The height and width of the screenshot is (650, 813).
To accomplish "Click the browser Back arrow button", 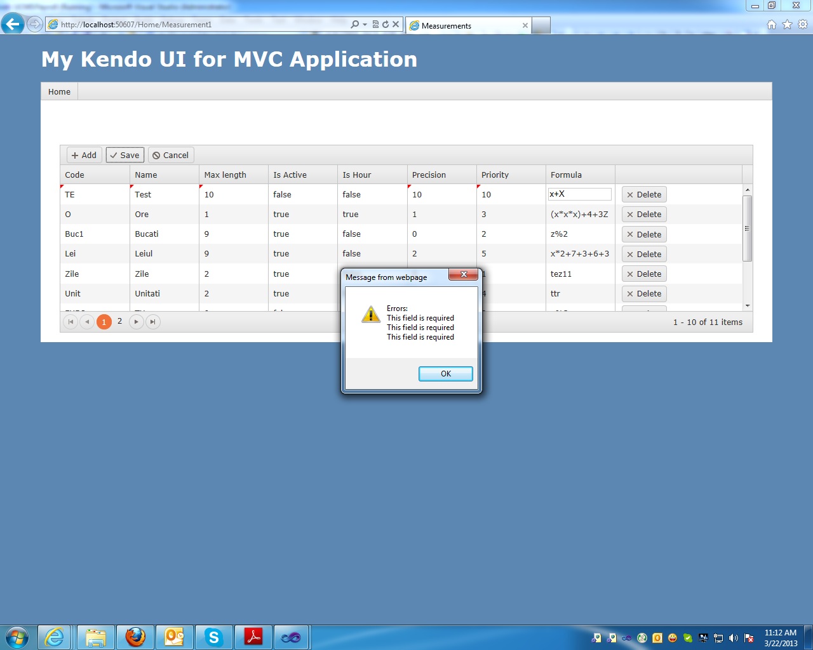I will coord(13,24).
